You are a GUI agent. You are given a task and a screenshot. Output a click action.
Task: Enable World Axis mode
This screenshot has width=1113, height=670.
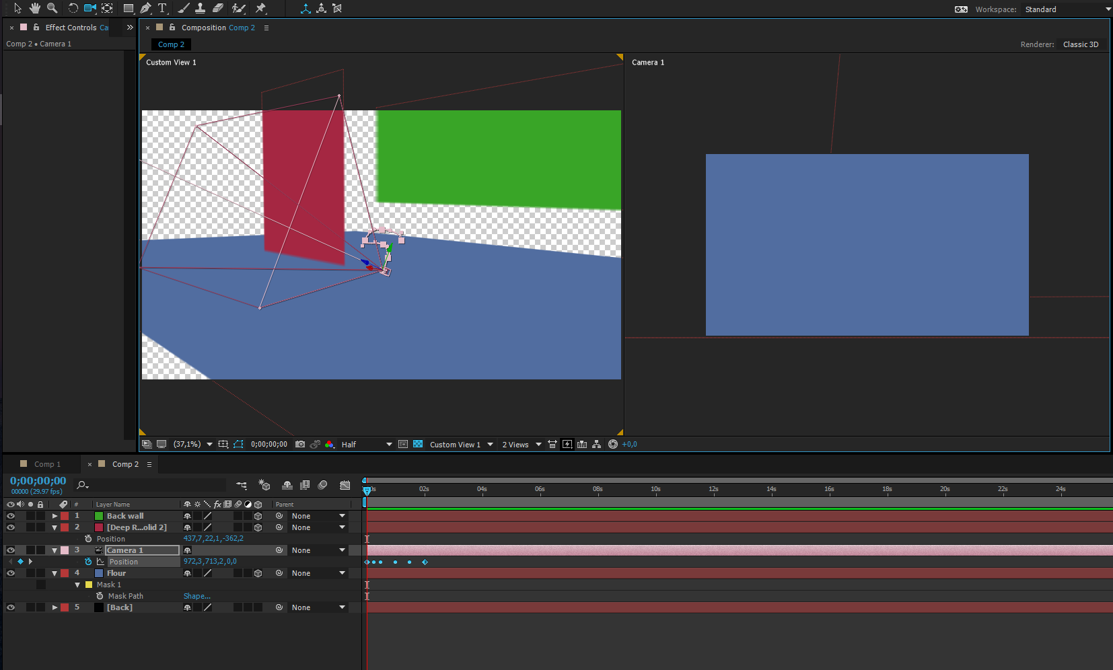click(321, 8)
